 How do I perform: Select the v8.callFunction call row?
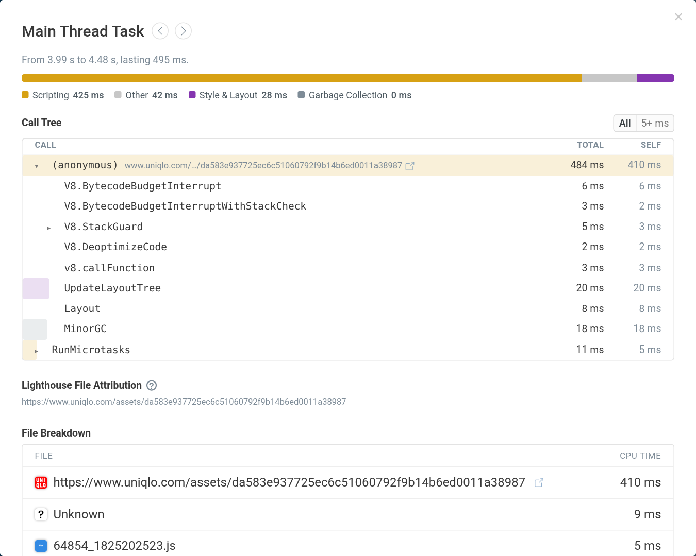pos(348,268)
